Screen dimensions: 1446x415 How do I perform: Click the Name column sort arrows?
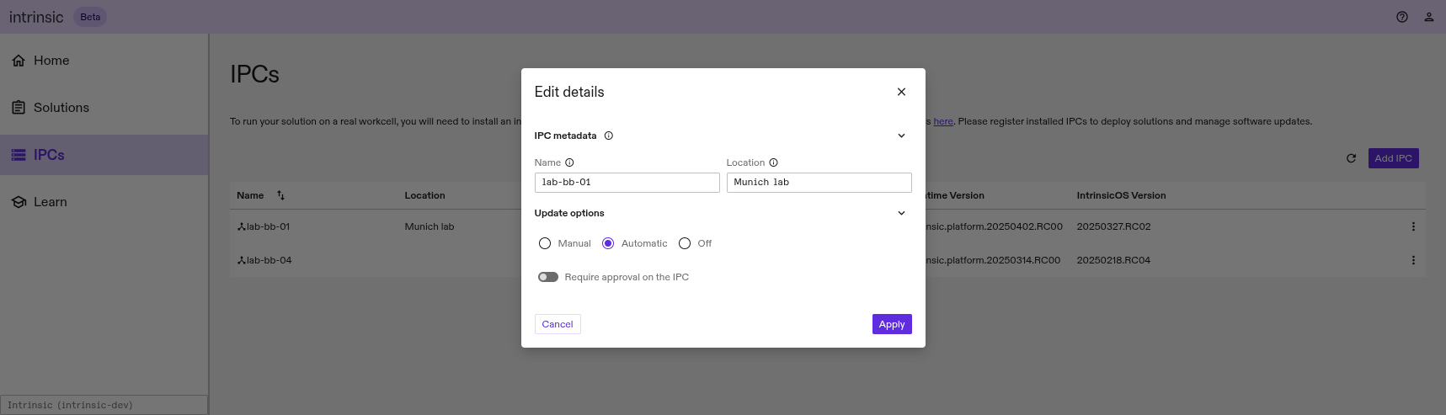coord(280,195)
